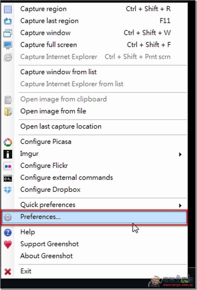The width and height of the screenshot is (197, 290).
Task: Select About Greenshot
Action: [x=46, y=256]
